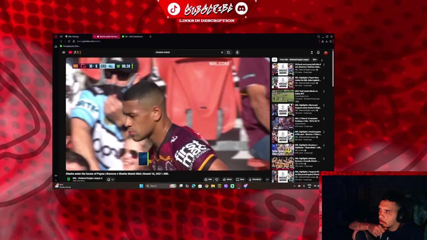Save the video to a playlist
427x240 pixels.
tap(240, 179)
